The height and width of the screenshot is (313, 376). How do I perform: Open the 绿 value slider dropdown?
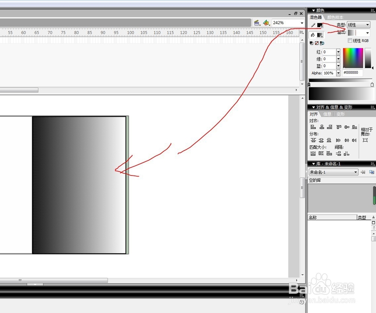(338, 59)
